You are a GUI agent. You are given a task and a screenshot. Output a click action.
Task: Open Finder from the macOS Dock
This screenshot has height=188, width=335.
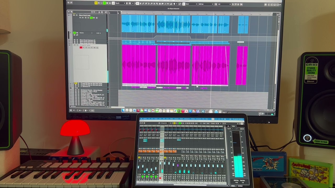tap(123, 110)
